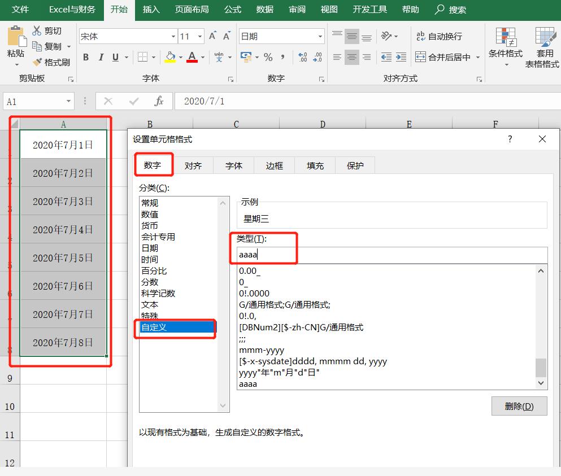
Task: Apply bold formatting with the B icon
Action: (x=86, y=57)
